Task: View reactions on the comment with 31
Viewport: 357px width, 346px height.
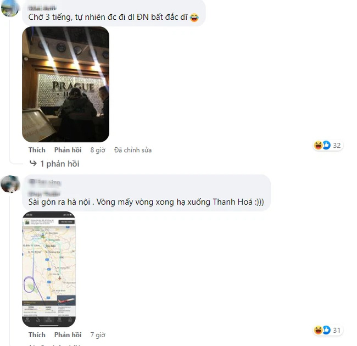Action: 328,330
